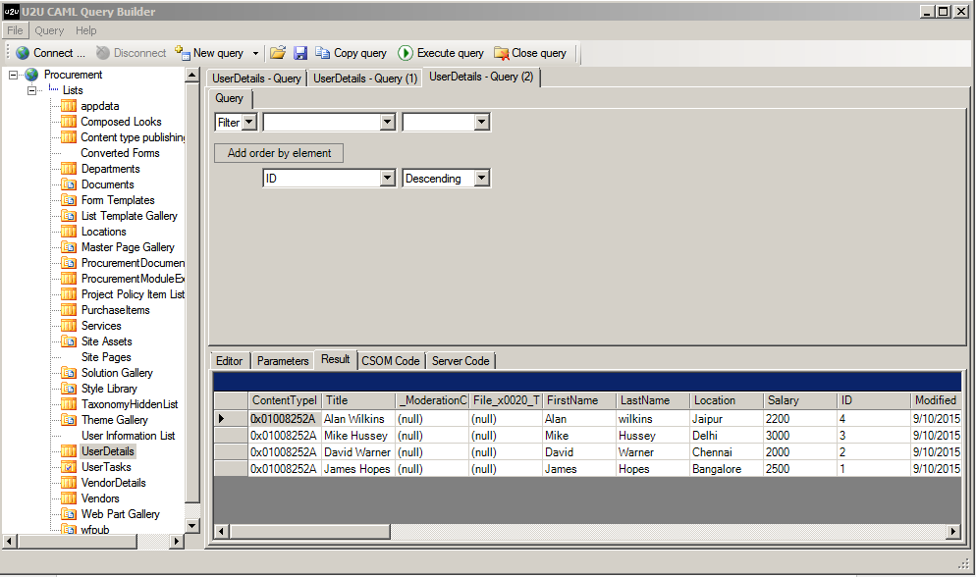Open the ID order field dropdown

pos(387,179)
